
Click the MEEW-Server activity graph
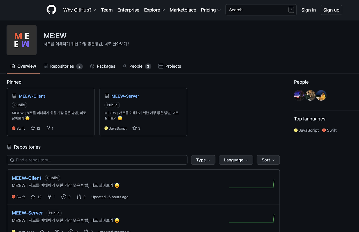coord(252,219)
